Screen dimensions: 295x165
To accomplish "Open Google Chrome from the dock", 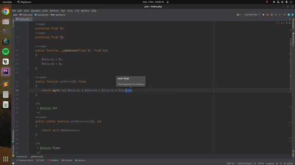I will [x=6, y=11].
